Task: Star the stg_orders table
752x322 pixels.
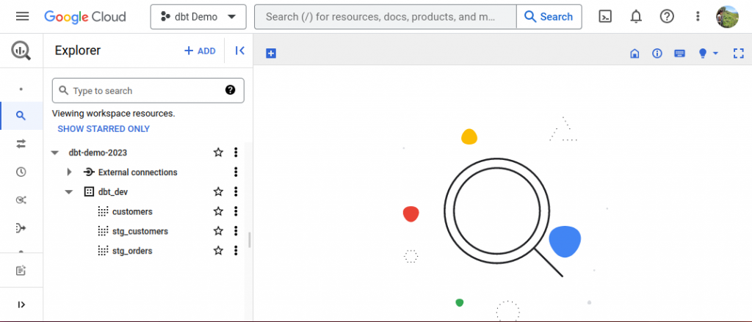Action: pos(218,251)
